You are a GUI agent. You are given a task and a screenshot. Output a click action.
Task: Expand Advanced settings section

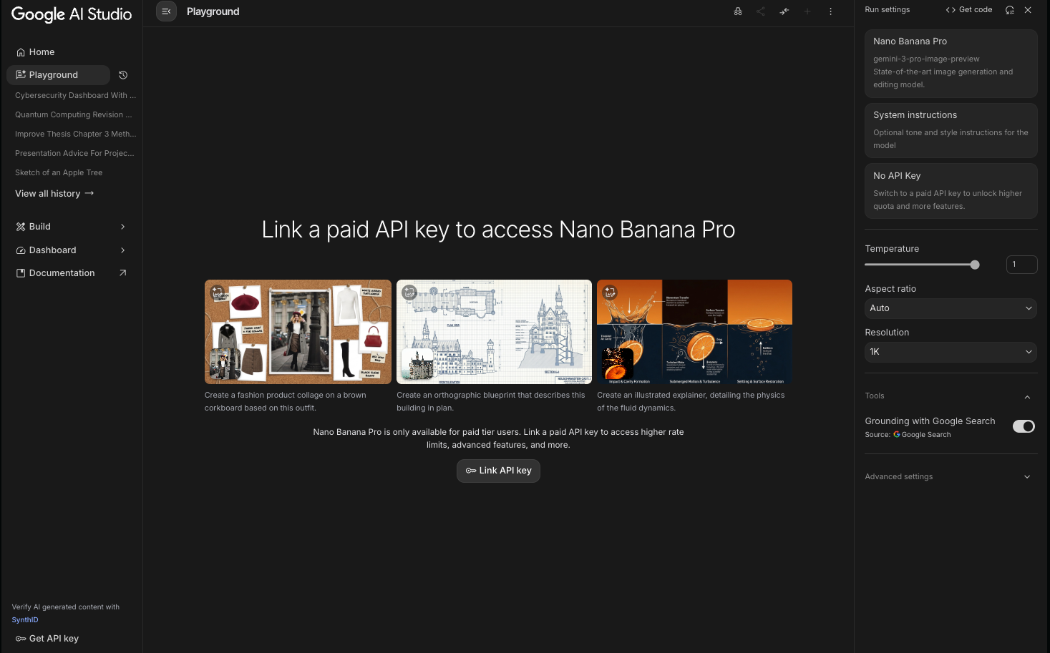[x=951, y=477]
